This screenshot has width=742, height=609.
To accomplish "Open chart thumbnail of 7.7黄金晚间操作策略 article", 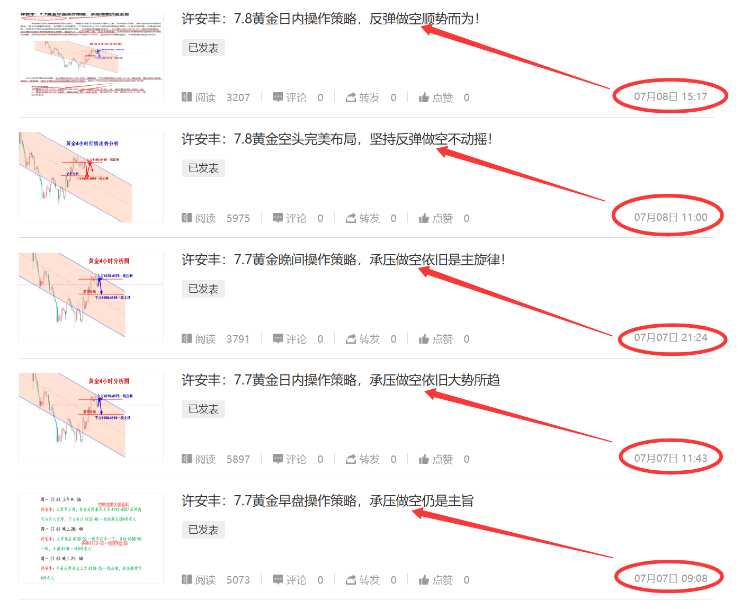I will [91, 298].
